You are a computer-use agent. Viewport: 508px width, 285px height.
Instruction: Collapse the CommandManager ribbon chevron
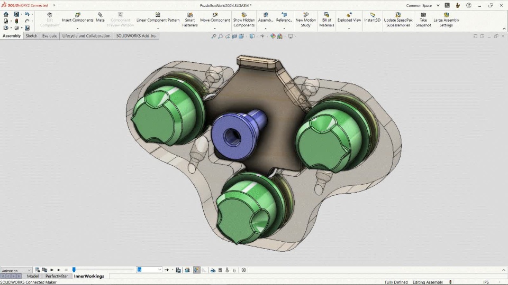[504, 28]
